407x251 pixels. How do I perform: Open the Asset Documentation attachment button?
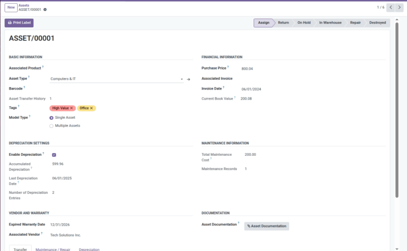(x=267, y=226)
